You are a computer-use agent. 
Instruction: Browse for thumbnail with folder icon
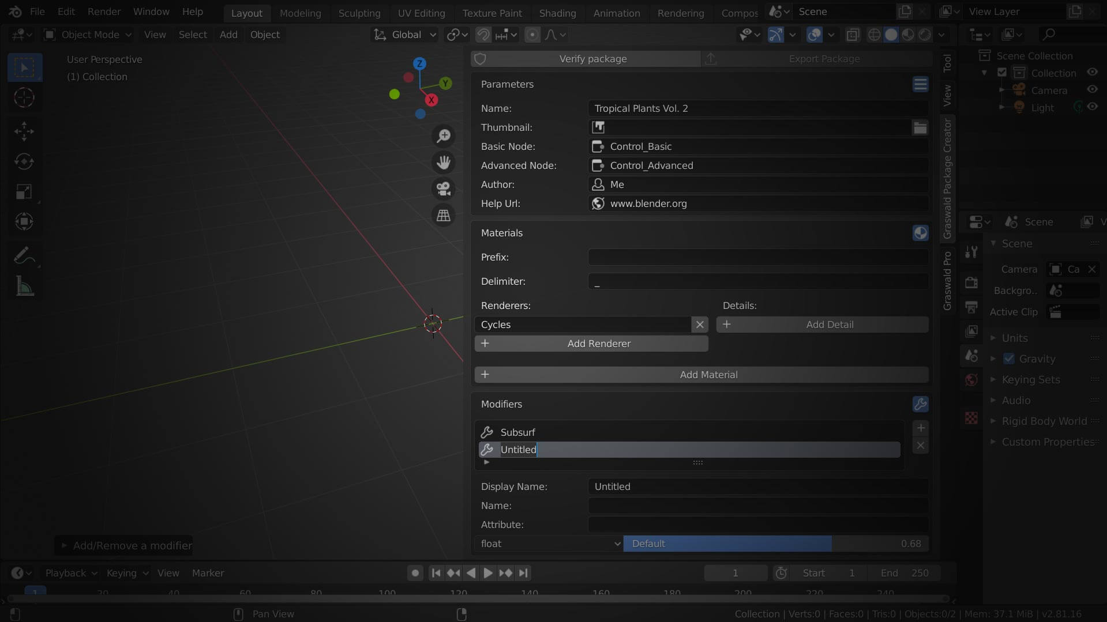click(x=920, y=127)
